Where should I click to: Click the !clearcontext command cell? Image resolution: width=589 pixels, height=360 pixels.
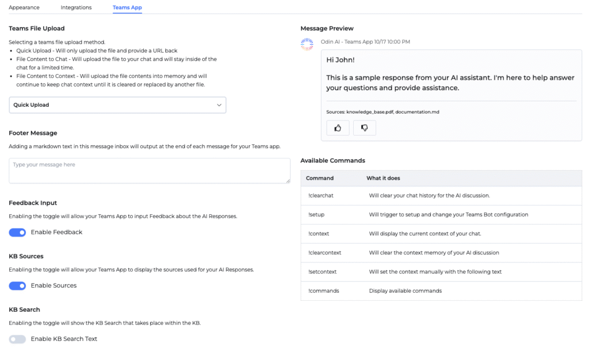click(324, 253)
